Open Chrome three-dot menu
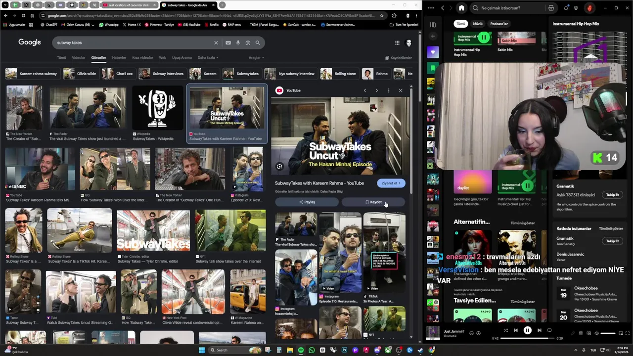The width and height of the screenshot is (633, 356). click(416, 15)
